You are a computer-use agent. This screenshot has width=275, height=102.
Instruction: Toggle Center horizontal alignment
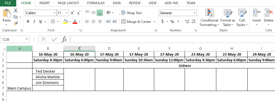coord(93,21)
